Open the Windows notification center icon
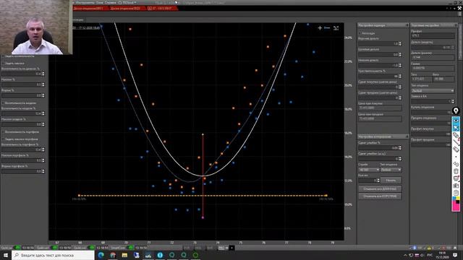The image size is (463, 260). pos(455,255)
